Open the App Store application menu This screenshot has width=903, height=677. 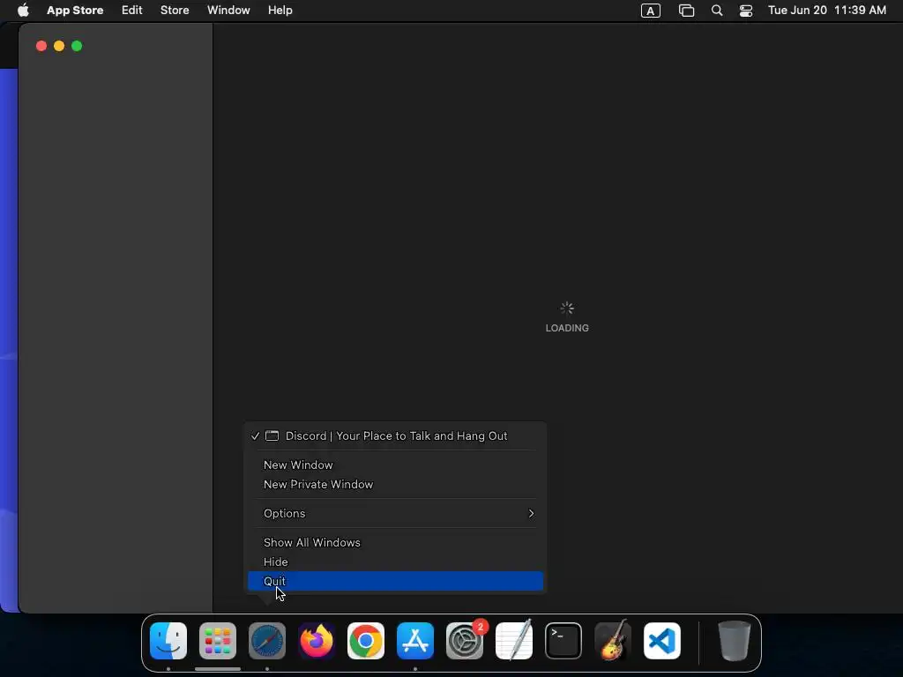pyautogui.click(x=75, y=11)
